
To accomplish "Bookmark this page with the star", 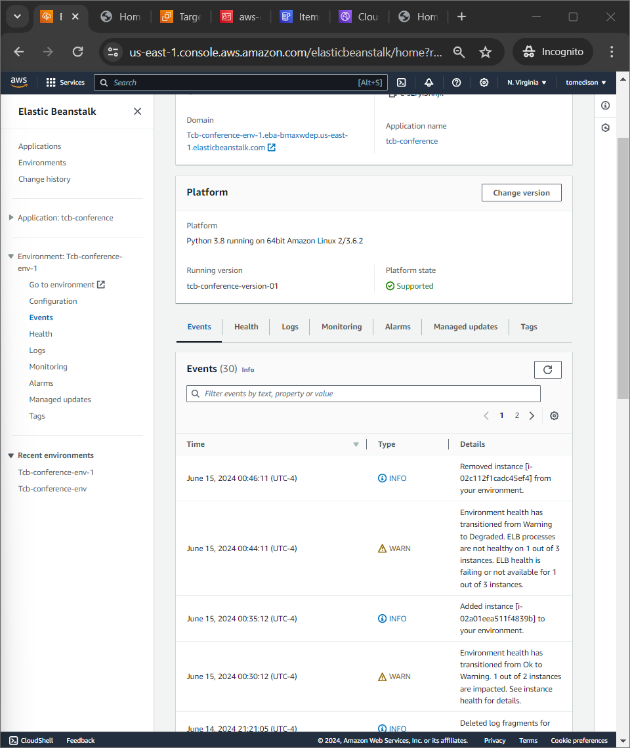I will 486,52.
